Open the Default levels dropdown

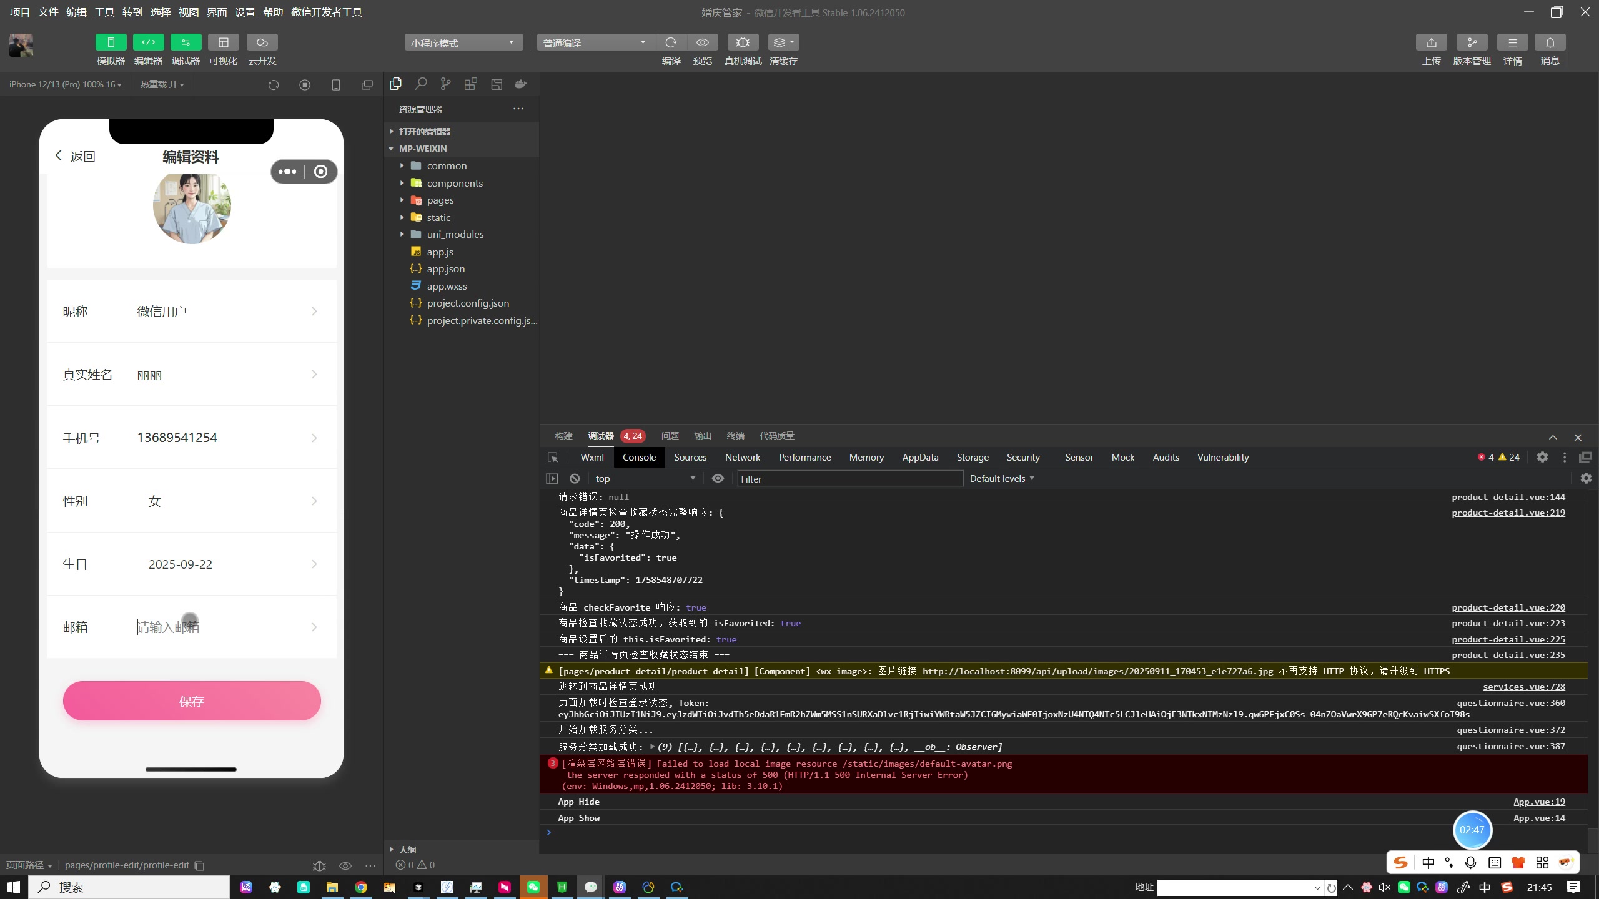click(1001, 479)
